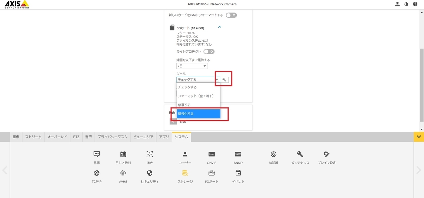Collapse settings panel with yellow chevron
This screenshot has width=424, height=198.
419,136
